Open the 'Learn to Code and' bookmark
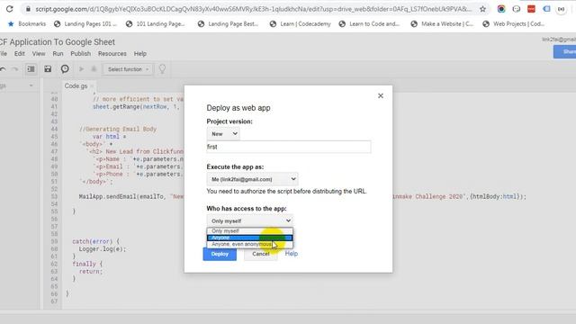Screen dimensions: 576x324 point(369,24)
